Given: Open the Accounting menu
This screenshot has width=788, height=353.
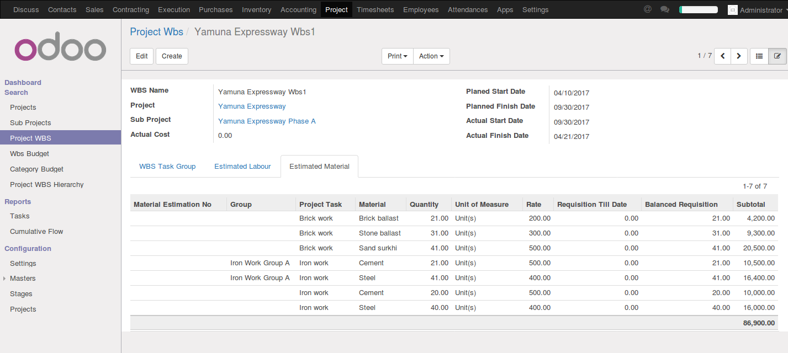Looking at the screenshot, I should pyautogui.click(x=298, y=9).
